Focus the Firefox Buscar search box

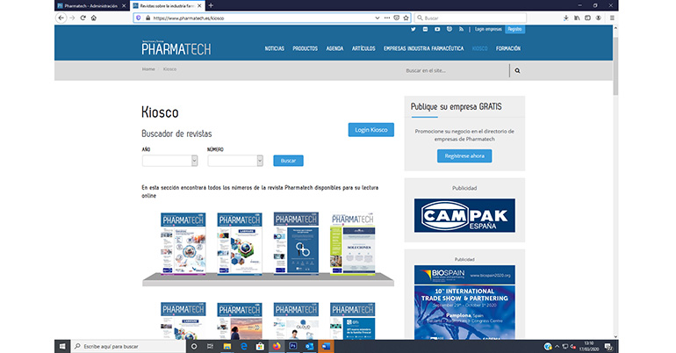point(471,18)
